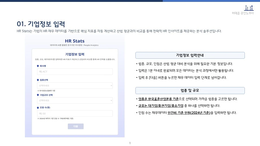The image size is (260, 146).
Task: Click the 허태훈 공인노무사 text
Action: [243, 13]
